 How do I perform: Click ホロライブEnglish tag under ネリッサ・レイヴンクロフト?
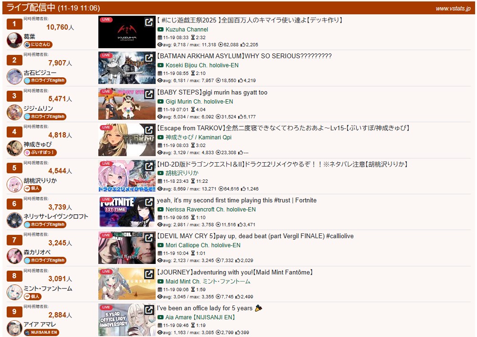45,224
